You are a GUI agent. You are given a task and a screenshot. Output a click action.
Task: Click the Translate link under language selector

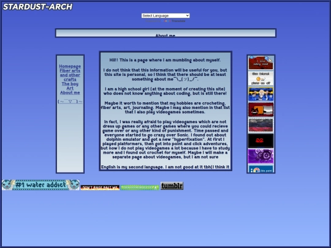click(178, 21)
